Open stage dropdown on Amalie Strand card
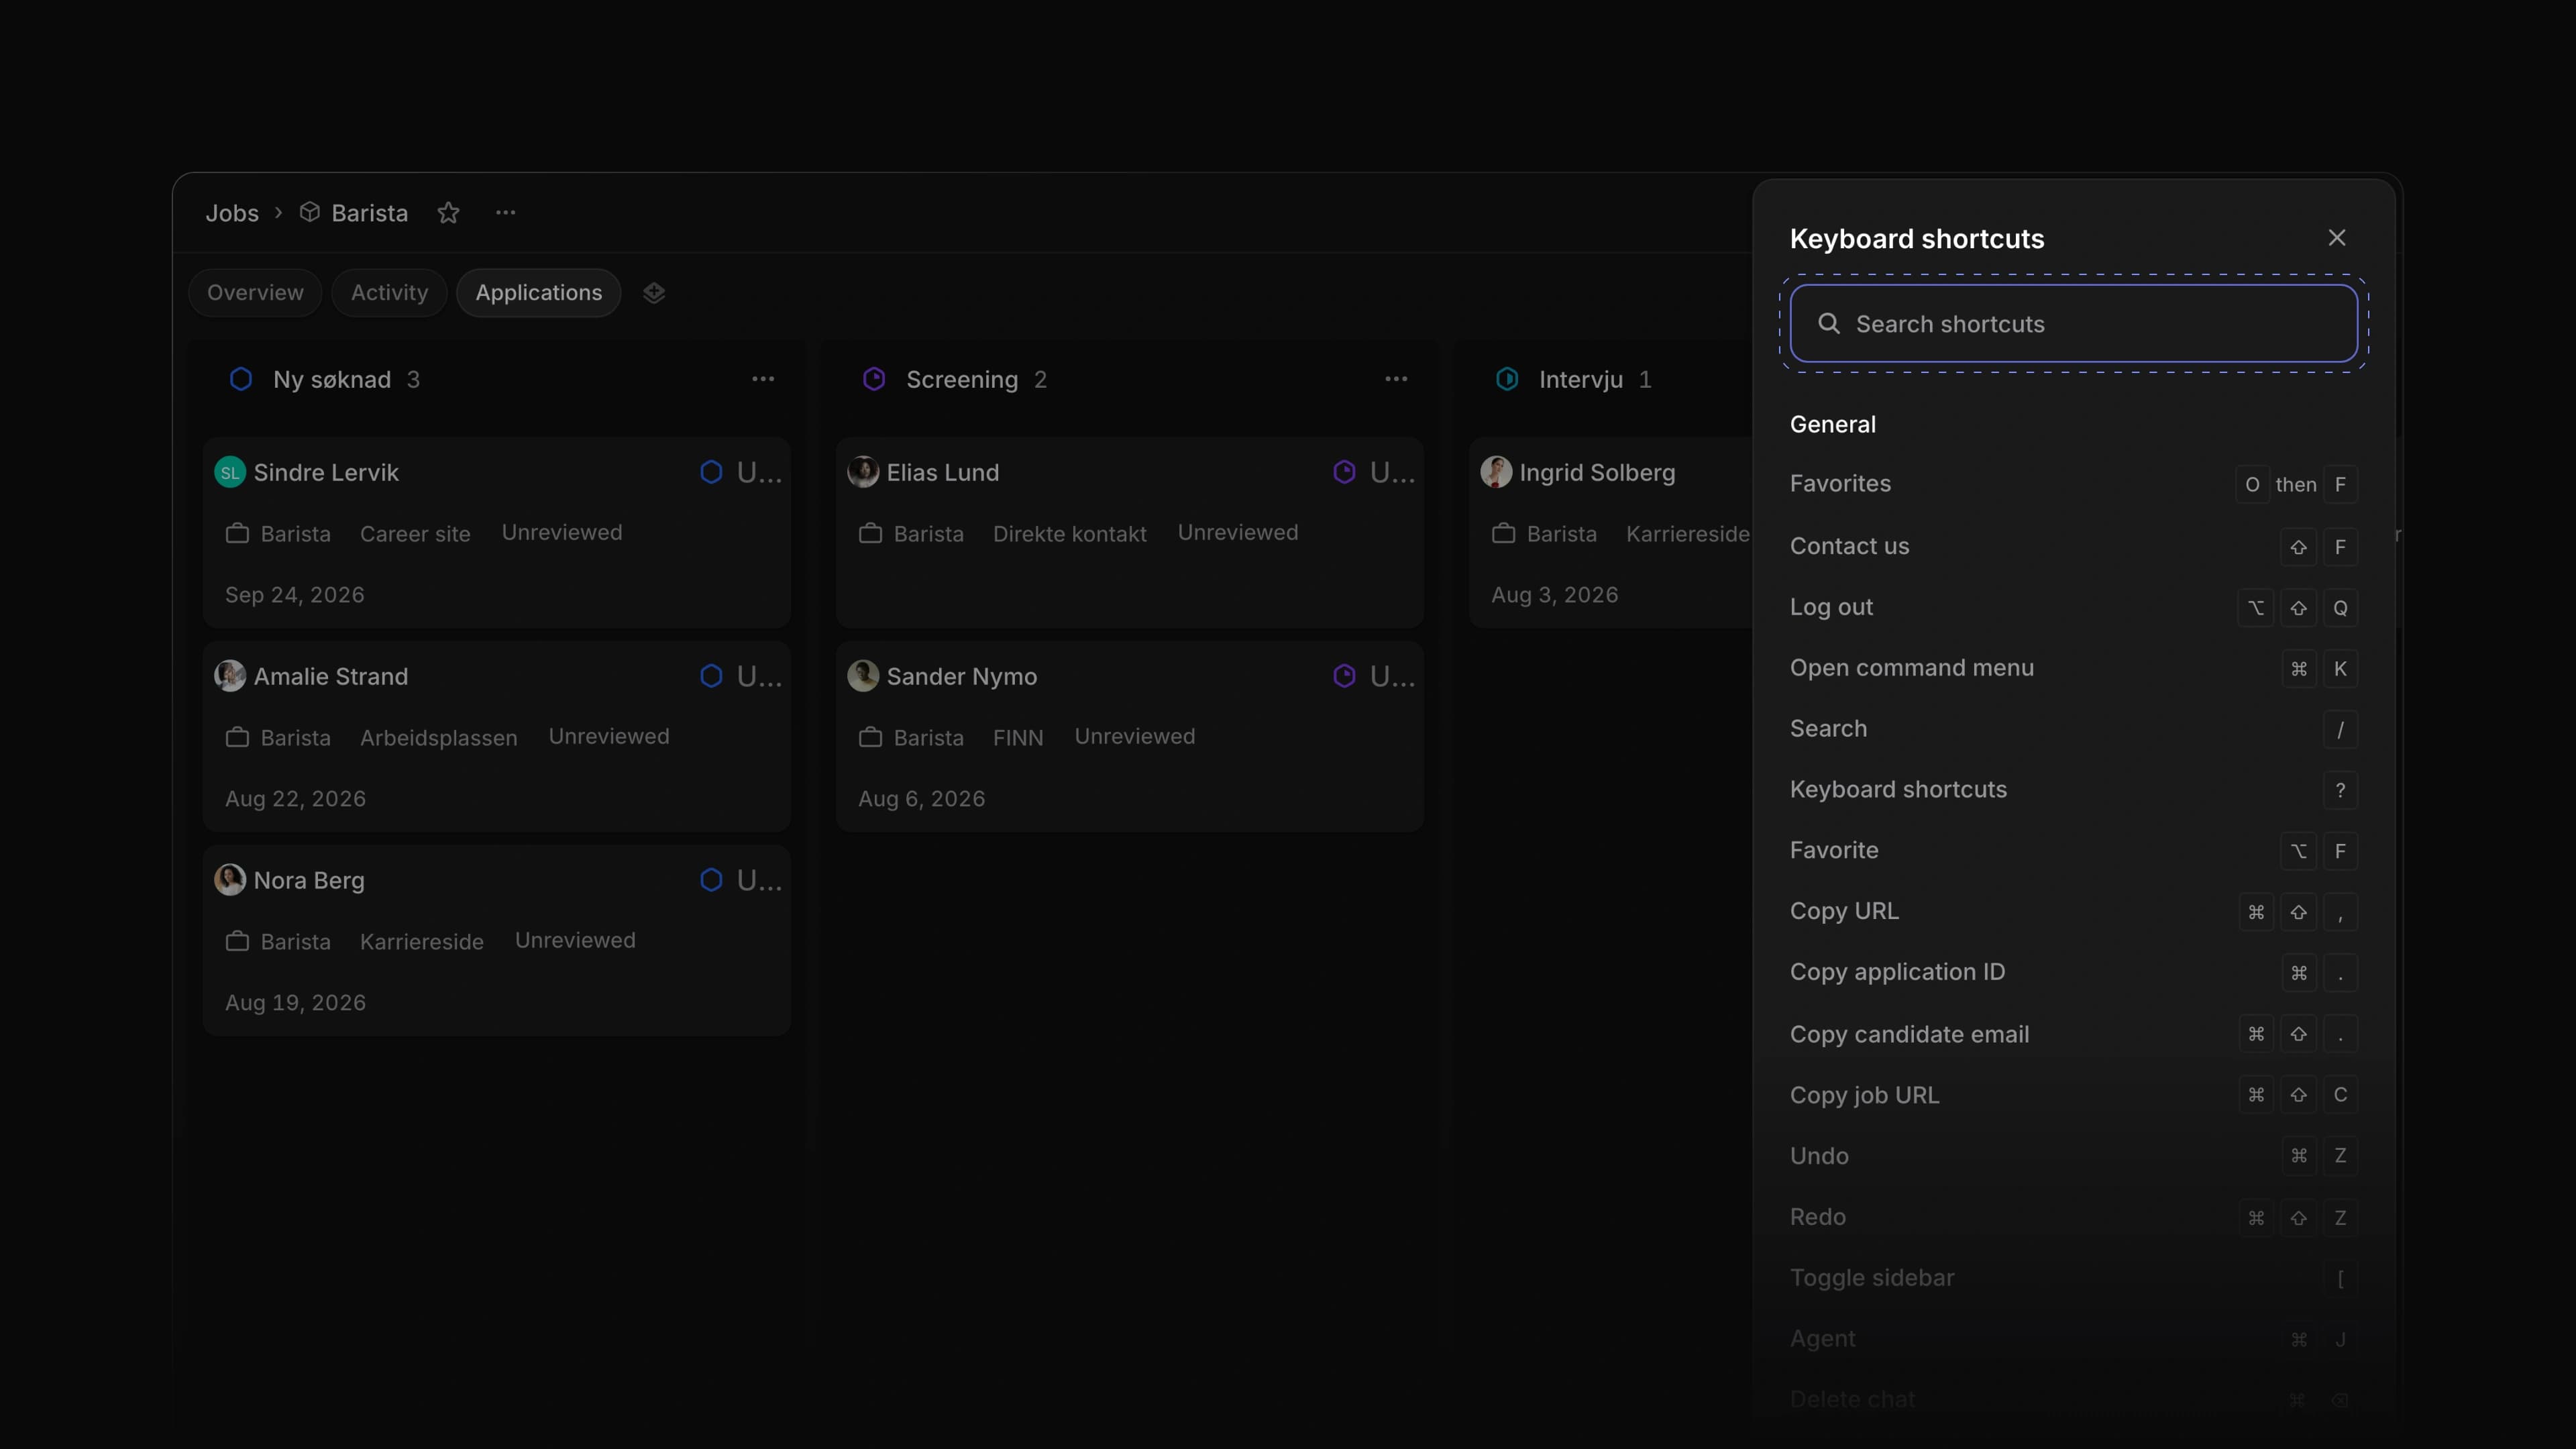2576x1449 pixels. pos(740,676)
